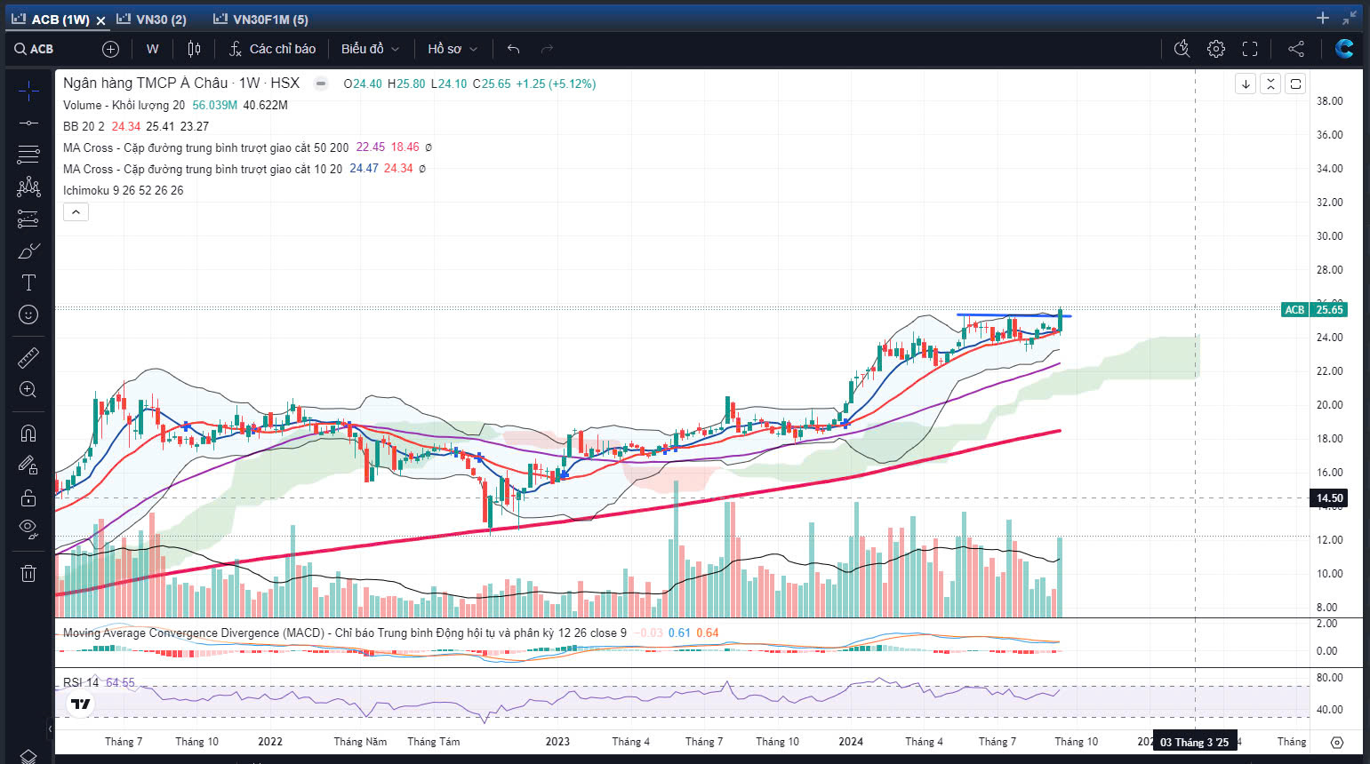Click the MA Cross 50 200 legend
Viewport: 1370px width, 764px height.
tap(205, 147)
